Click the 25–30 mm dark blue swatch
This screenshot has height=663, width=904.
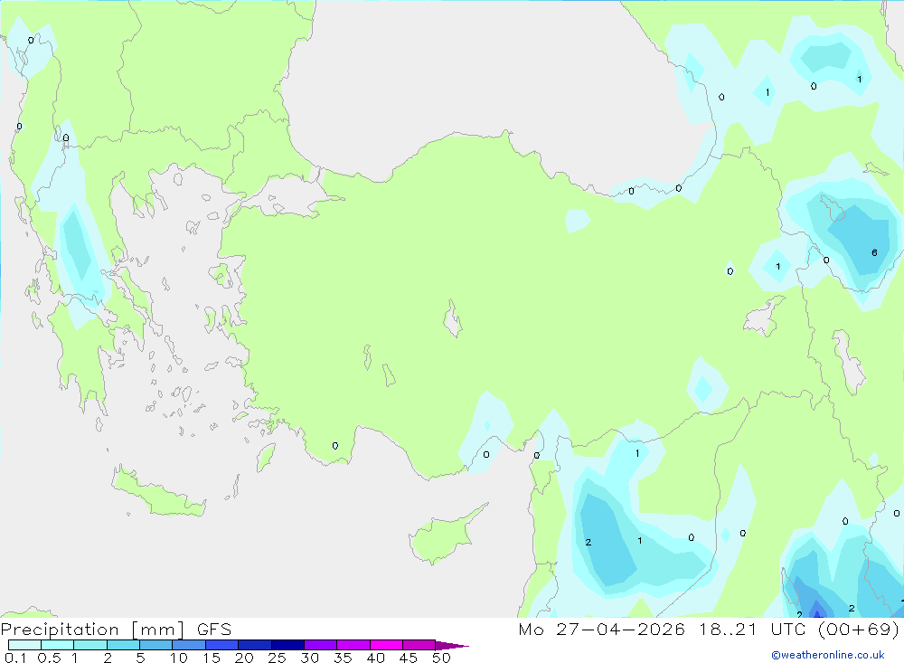pos(287,645)
